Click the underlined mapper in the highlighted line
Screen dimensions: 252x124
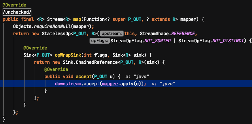tap(110, 84)
